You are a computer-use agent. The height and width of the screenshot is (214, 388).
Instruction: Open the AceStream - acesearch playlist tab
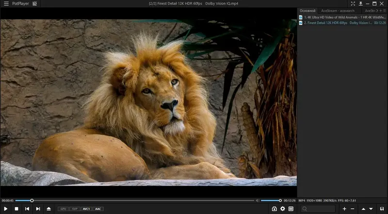pyautogui.click(x=338, y=11)
